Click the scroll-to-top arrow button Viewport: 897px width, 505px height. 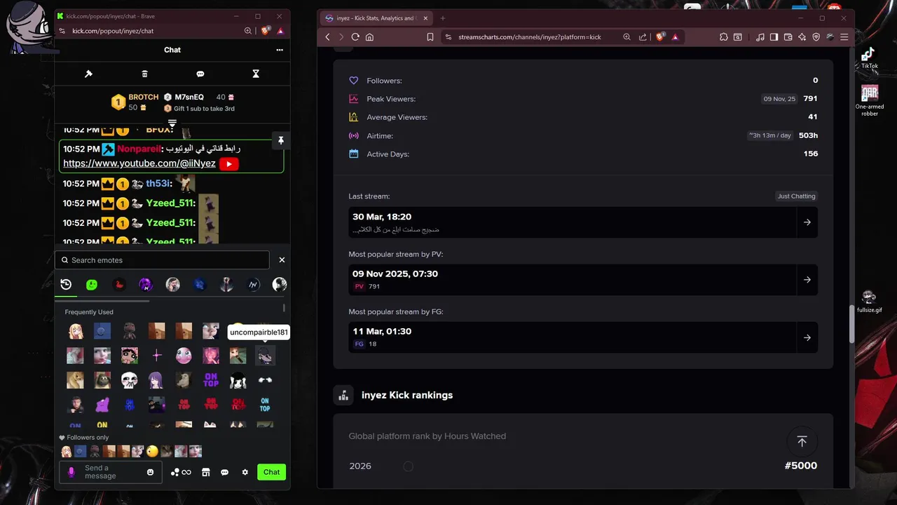(x=802, y=441)
